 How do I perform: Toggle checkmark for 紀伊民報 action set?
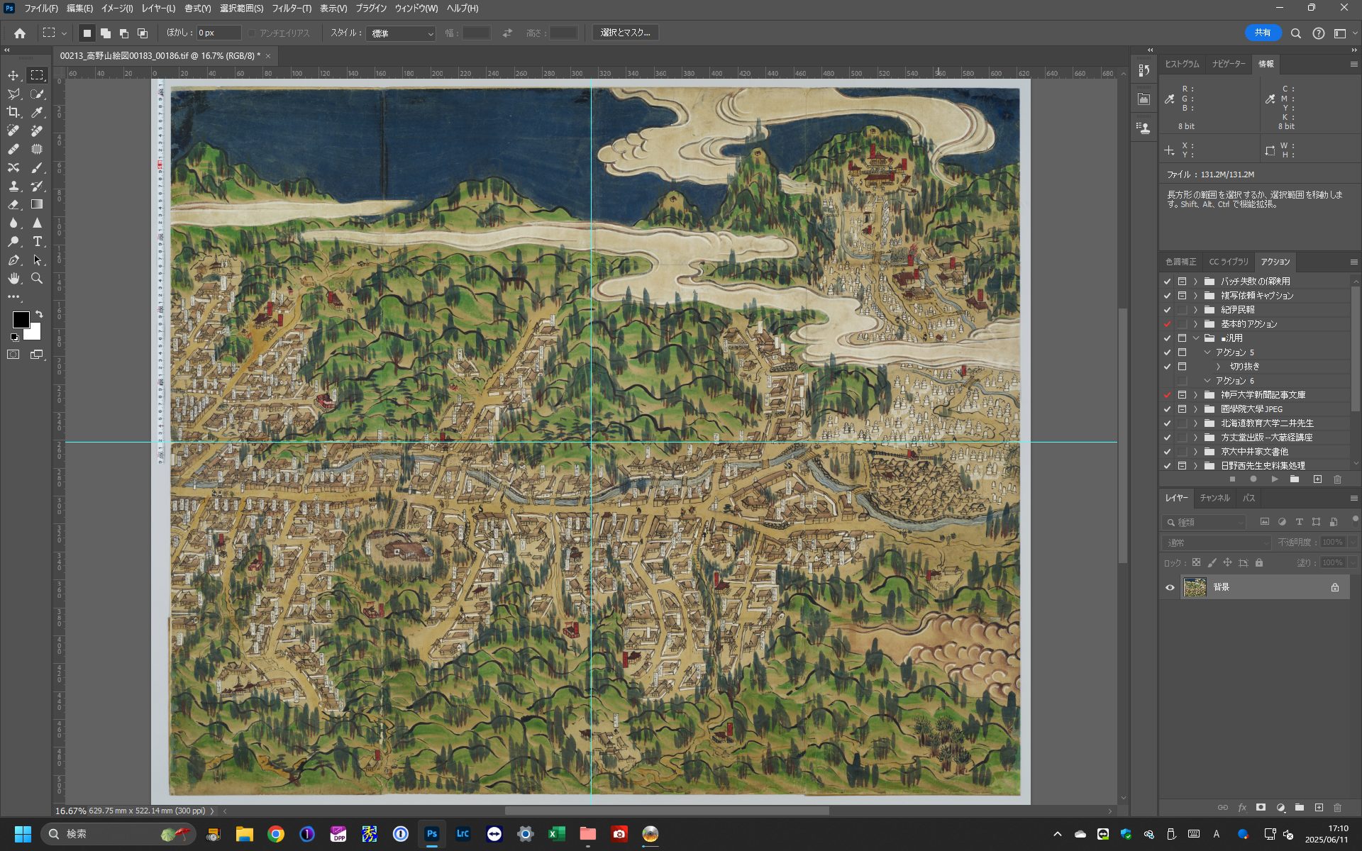1168,310
